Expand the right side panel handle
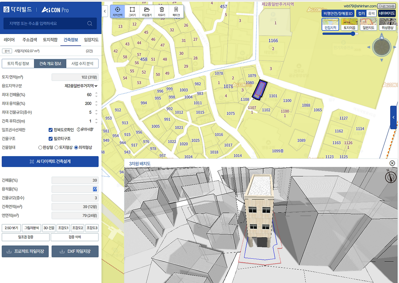399x283 pixels. click(x=393, y=118)
